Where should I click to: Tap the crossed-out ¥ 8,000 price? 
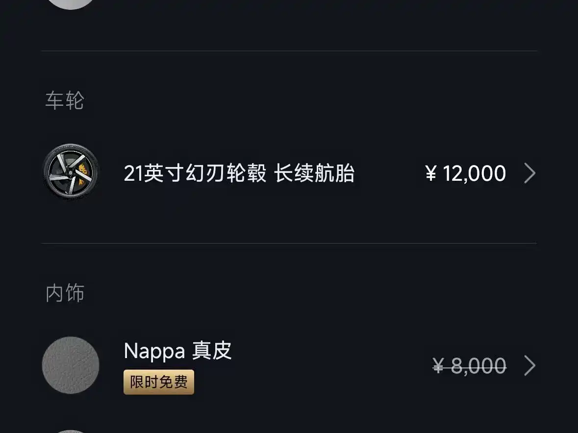469,366
